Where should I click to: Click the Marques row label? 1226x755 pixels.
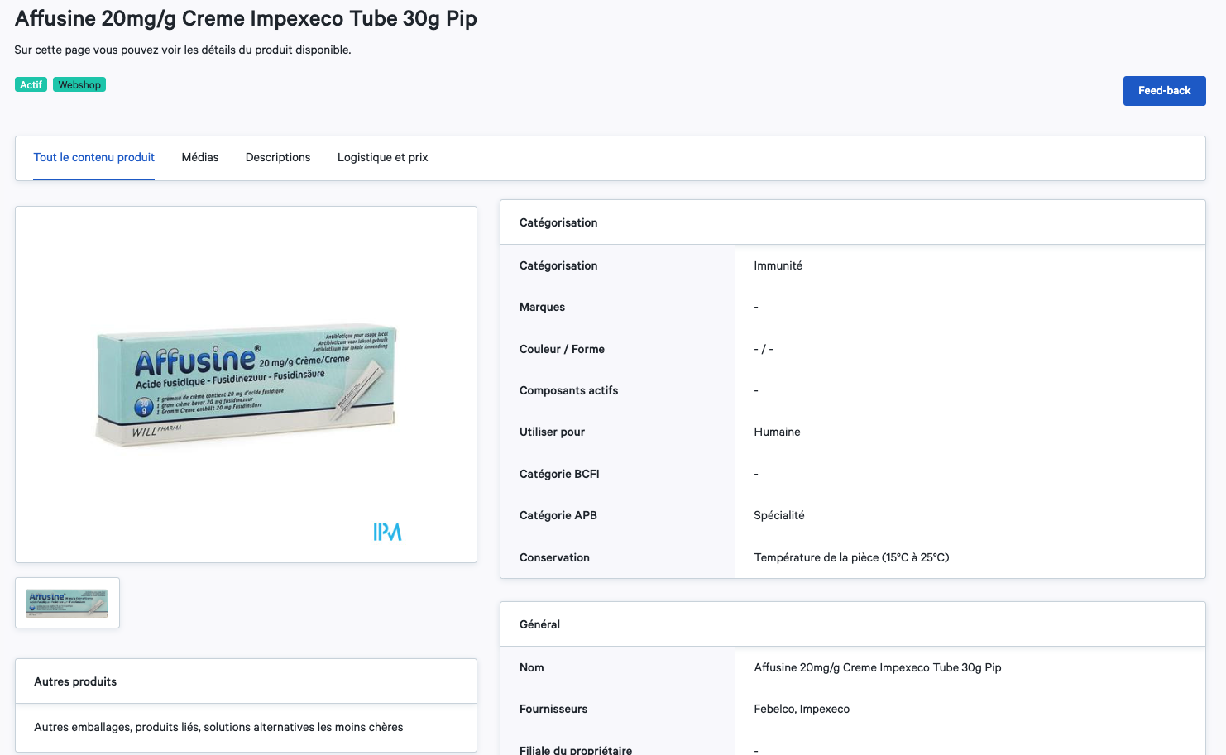click(x=543, y=307)
